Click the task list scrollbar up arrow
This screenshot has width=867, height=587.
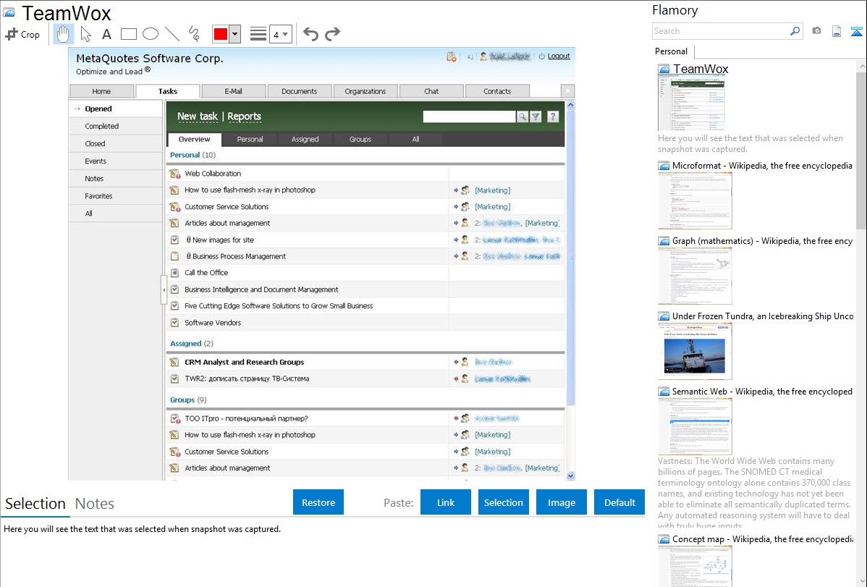tap(570, 105)
